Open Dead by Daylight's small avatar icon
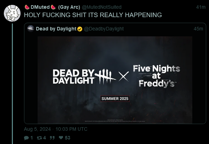Image resolution: width=209 pixels, height=144 pixels. [x=31, y=29]
